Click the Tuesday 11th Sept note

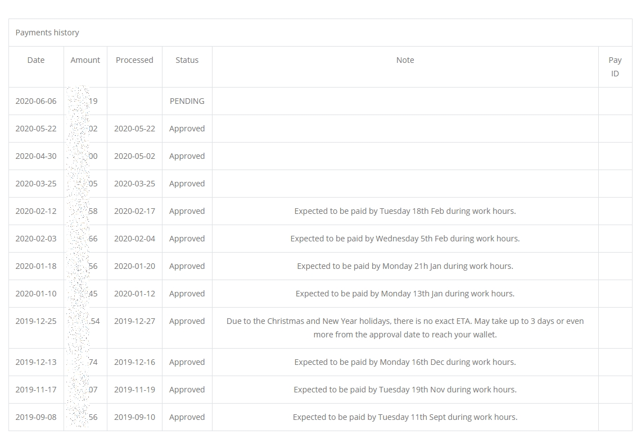point(405,417)
